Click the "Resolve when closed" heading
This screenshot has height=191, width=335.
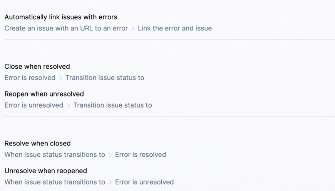click(38, 143)
